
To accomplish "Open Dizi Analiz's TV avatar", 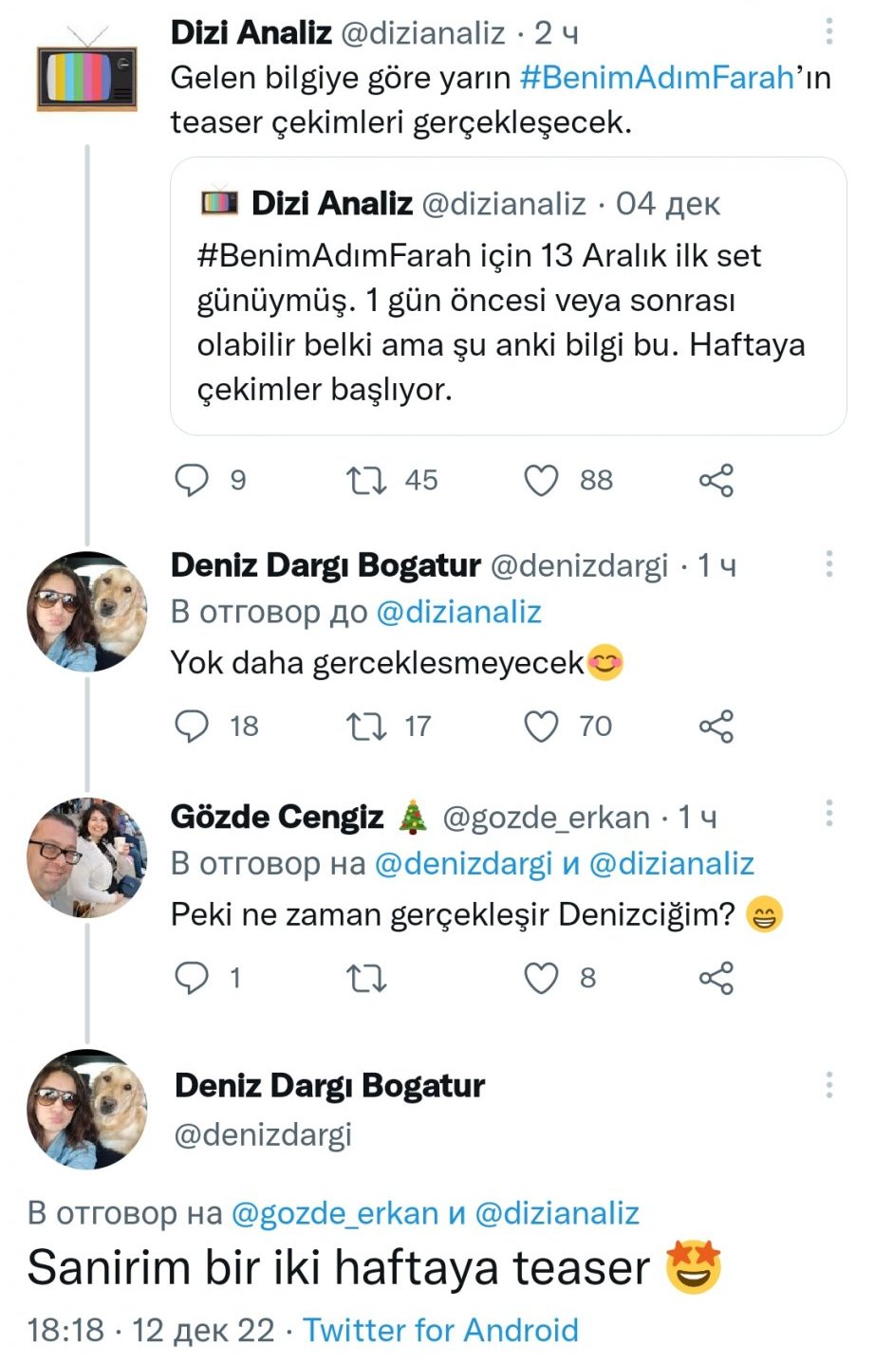I will [x=87, y=74].
